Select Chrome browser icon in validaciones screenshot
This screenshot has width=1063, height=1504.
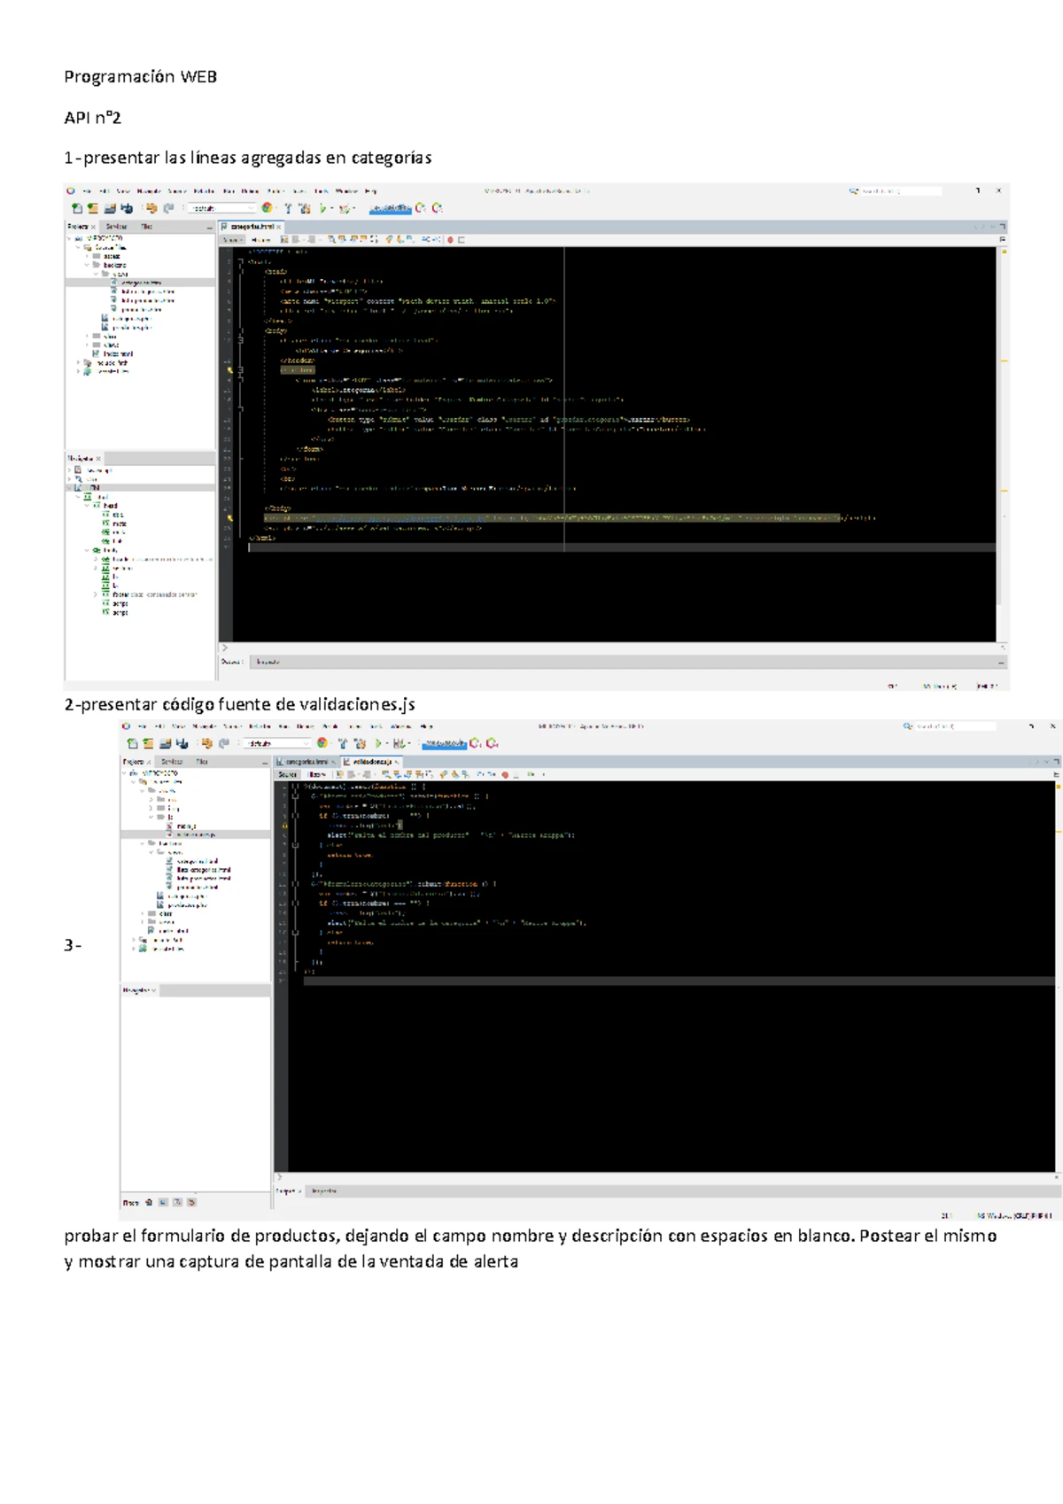click(x=322, y=743)
